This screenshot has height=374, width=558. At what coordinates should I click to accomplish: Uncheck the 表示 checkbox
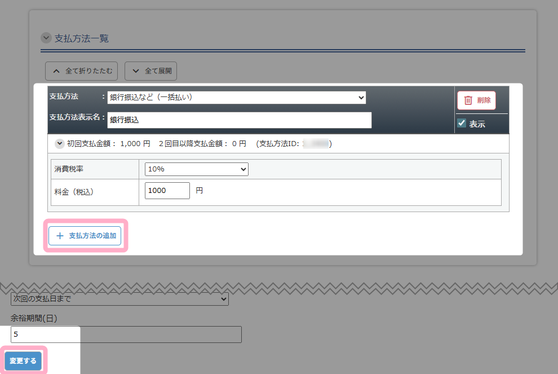pyautogui.click(x=462, y=124)
